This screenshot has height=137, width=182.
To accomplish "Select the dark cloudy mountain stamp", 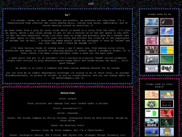I will [152, 31].
